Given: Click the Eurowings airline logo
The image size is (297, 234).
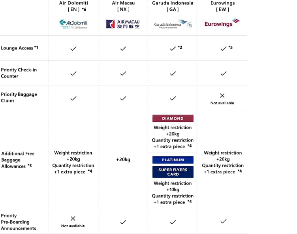Looking at the screenshot, I should click(x=222, y=23).
